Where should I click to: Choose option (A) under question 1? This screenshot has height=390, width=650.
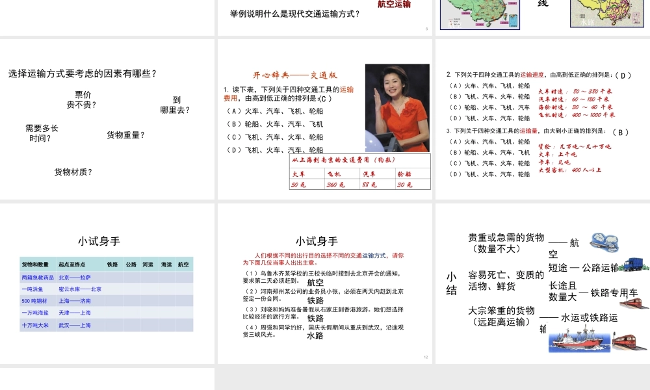[275, 111]
